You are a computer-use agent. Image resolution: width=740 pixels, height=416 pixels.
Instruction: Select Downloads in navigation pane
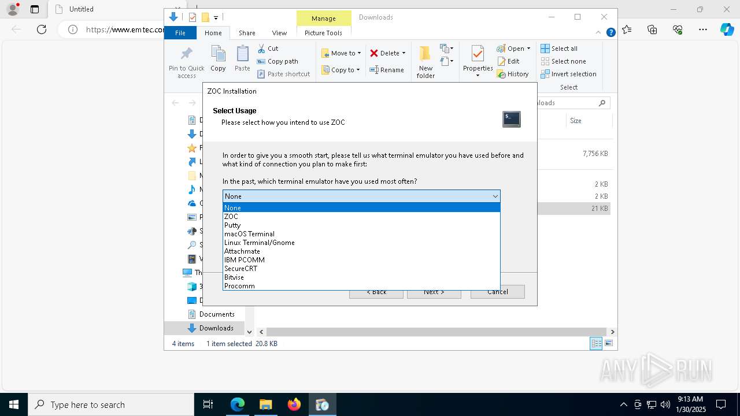210,328
